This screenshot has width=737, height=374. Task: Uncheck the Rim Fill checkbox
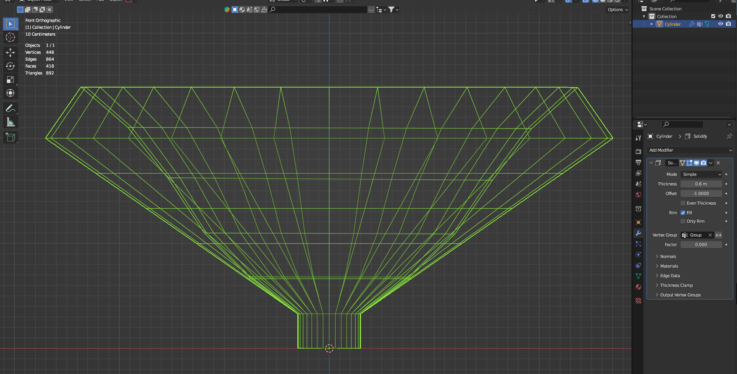[x=683, y=213]
